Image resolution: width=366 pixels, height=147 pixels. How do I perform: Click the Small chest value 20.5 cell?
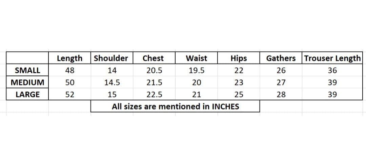154,70
